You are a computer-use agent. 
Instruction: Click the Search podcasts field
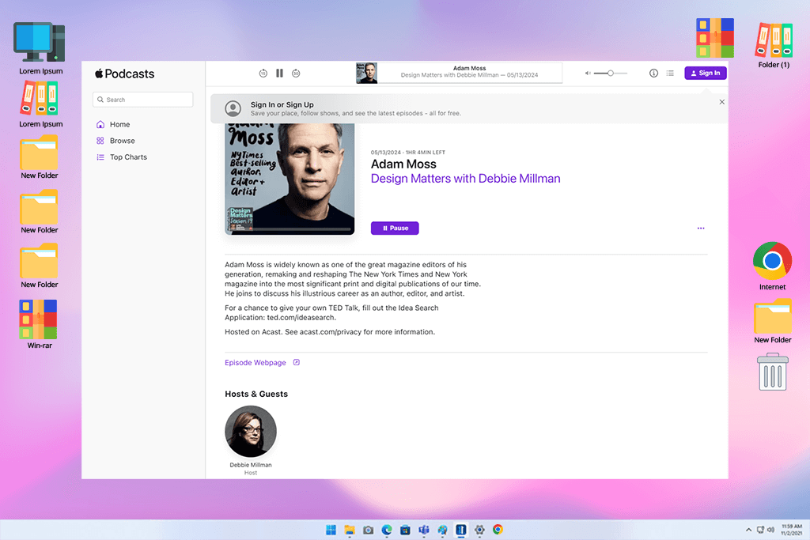(x=143, y=100)
